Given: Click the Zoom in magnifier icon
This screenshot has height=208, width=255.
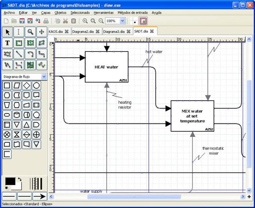Looking at the screenshot, I should coord(85,21).
